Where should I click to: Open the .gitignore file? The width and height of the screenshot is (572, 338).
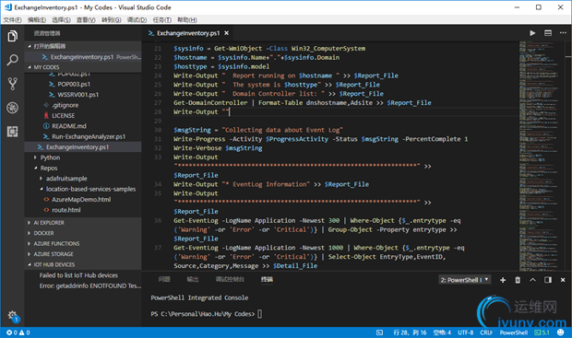(x=83, y=105)
